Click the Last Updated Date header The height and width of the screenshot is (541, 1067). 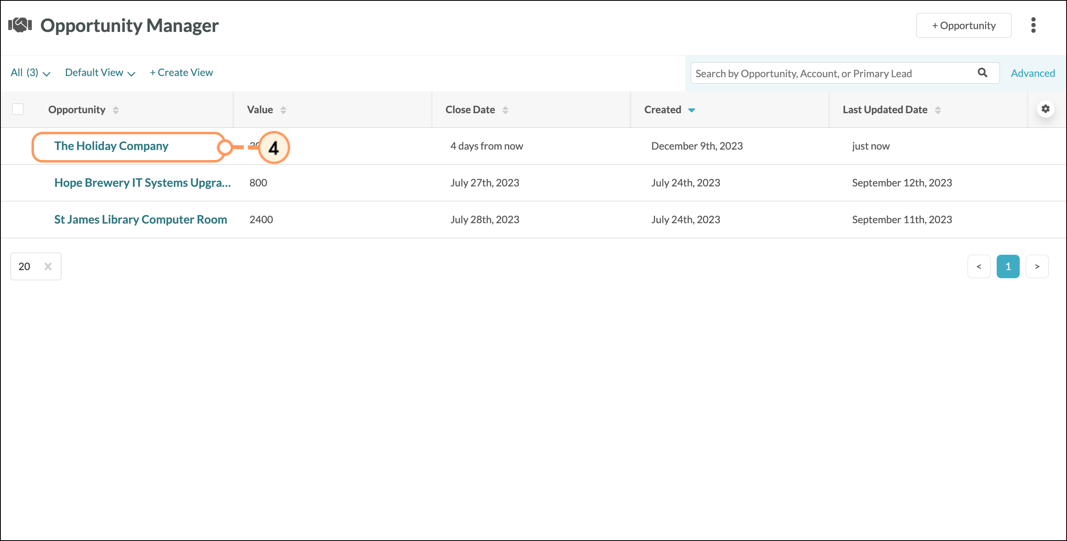(x=885, y=110)
